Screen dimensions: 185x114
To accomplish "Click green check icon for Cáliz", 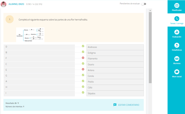I will [x=83, y=87].
